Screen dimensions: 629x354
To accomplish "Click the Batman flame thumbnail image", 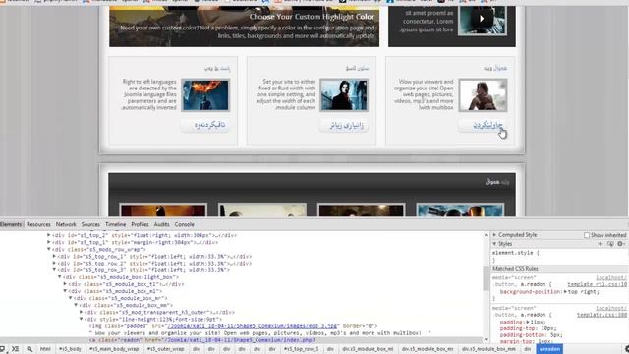I will (205, 95).
